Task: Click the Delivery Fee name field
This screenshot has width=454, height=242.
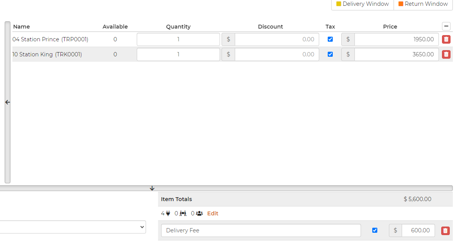Action: click(x=261, y=230)
